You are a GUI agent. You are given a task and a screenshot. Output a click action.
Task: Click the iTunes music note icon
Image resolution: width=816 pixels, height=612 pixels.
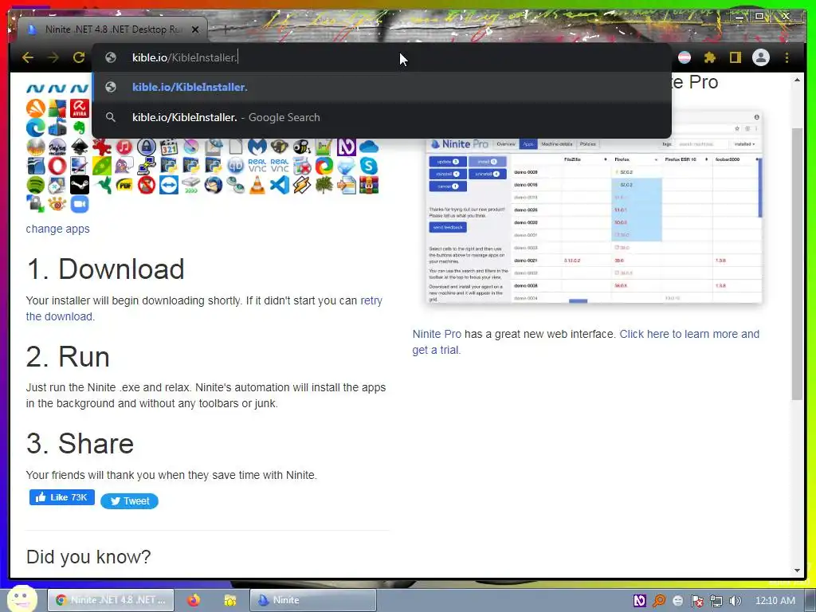point(124,147)
